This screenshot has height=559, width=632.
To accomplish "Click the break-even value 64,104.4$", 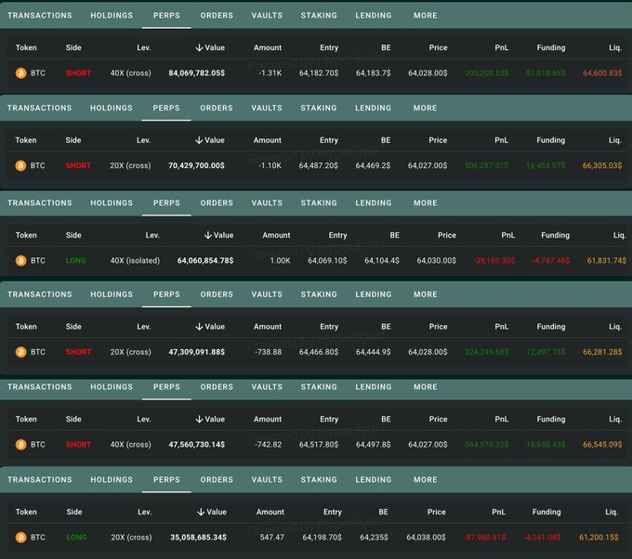I will (x=382, y=261).
